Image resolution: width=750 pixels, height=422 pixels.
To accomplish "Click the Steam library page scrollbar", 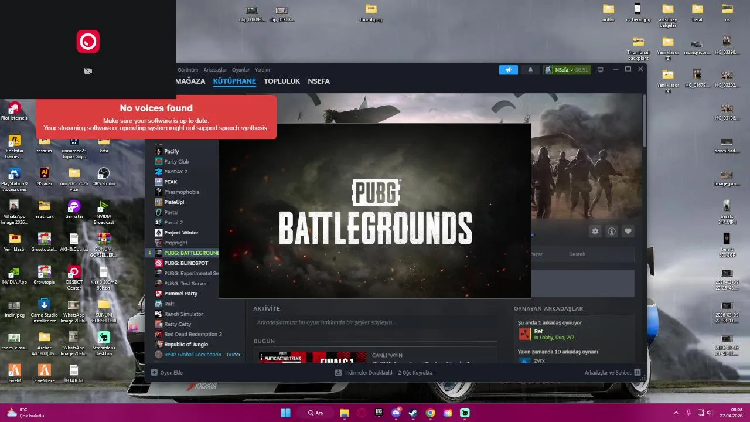I will [644, 120].
